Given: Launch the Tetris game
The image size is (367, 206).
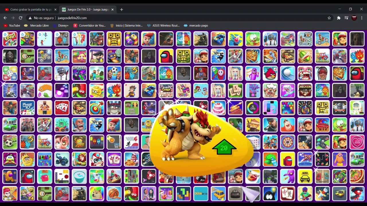Looking at the screenshot, I should 45,159.
